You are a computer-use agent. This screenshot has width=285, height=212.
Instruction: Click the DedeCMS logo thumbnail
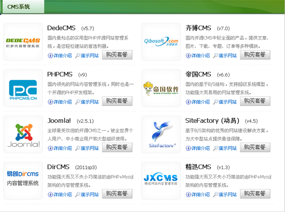click(x=23, y=42)
